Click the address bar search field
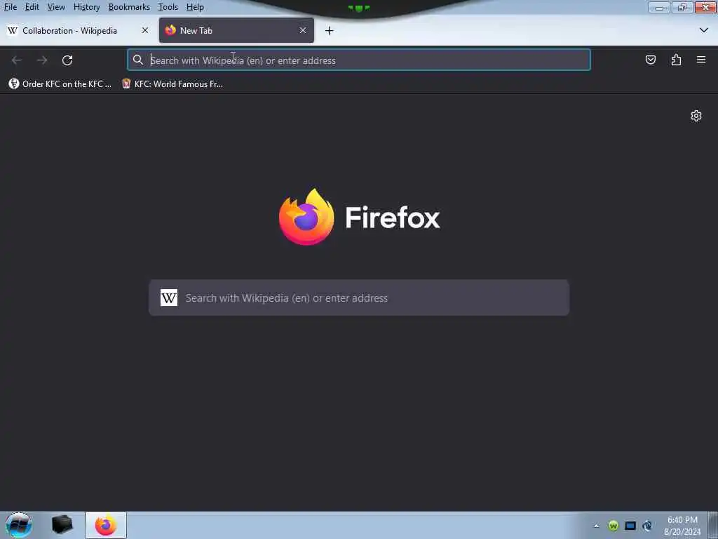This screenshot has height=539, width=718. click(358, 60)
